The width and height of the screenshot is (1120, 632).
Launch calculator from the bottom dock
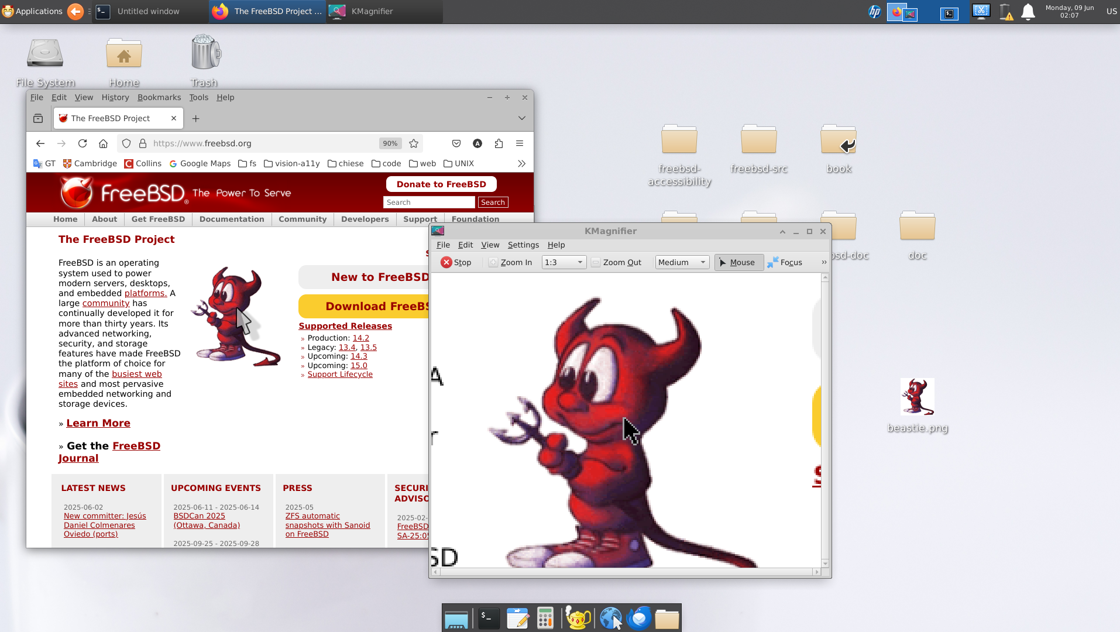pyautogui.click(x=545, y=618)
